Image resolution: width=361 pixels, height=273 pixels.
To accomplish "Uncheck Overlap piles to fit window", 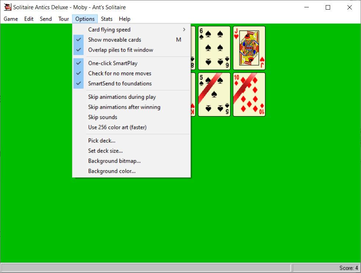I will pos(121,50).
